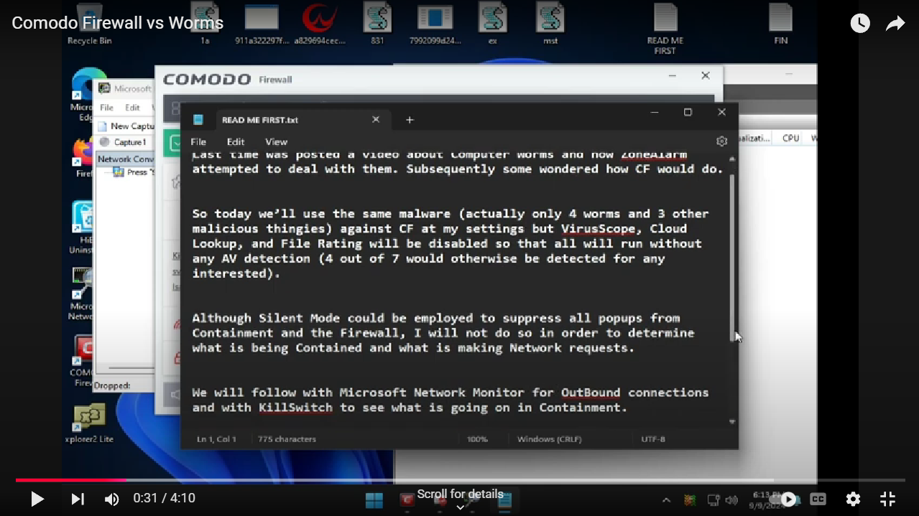Add a new Notepad tab
The width and height of the screenshot is (919, 516).
[410, 120]
